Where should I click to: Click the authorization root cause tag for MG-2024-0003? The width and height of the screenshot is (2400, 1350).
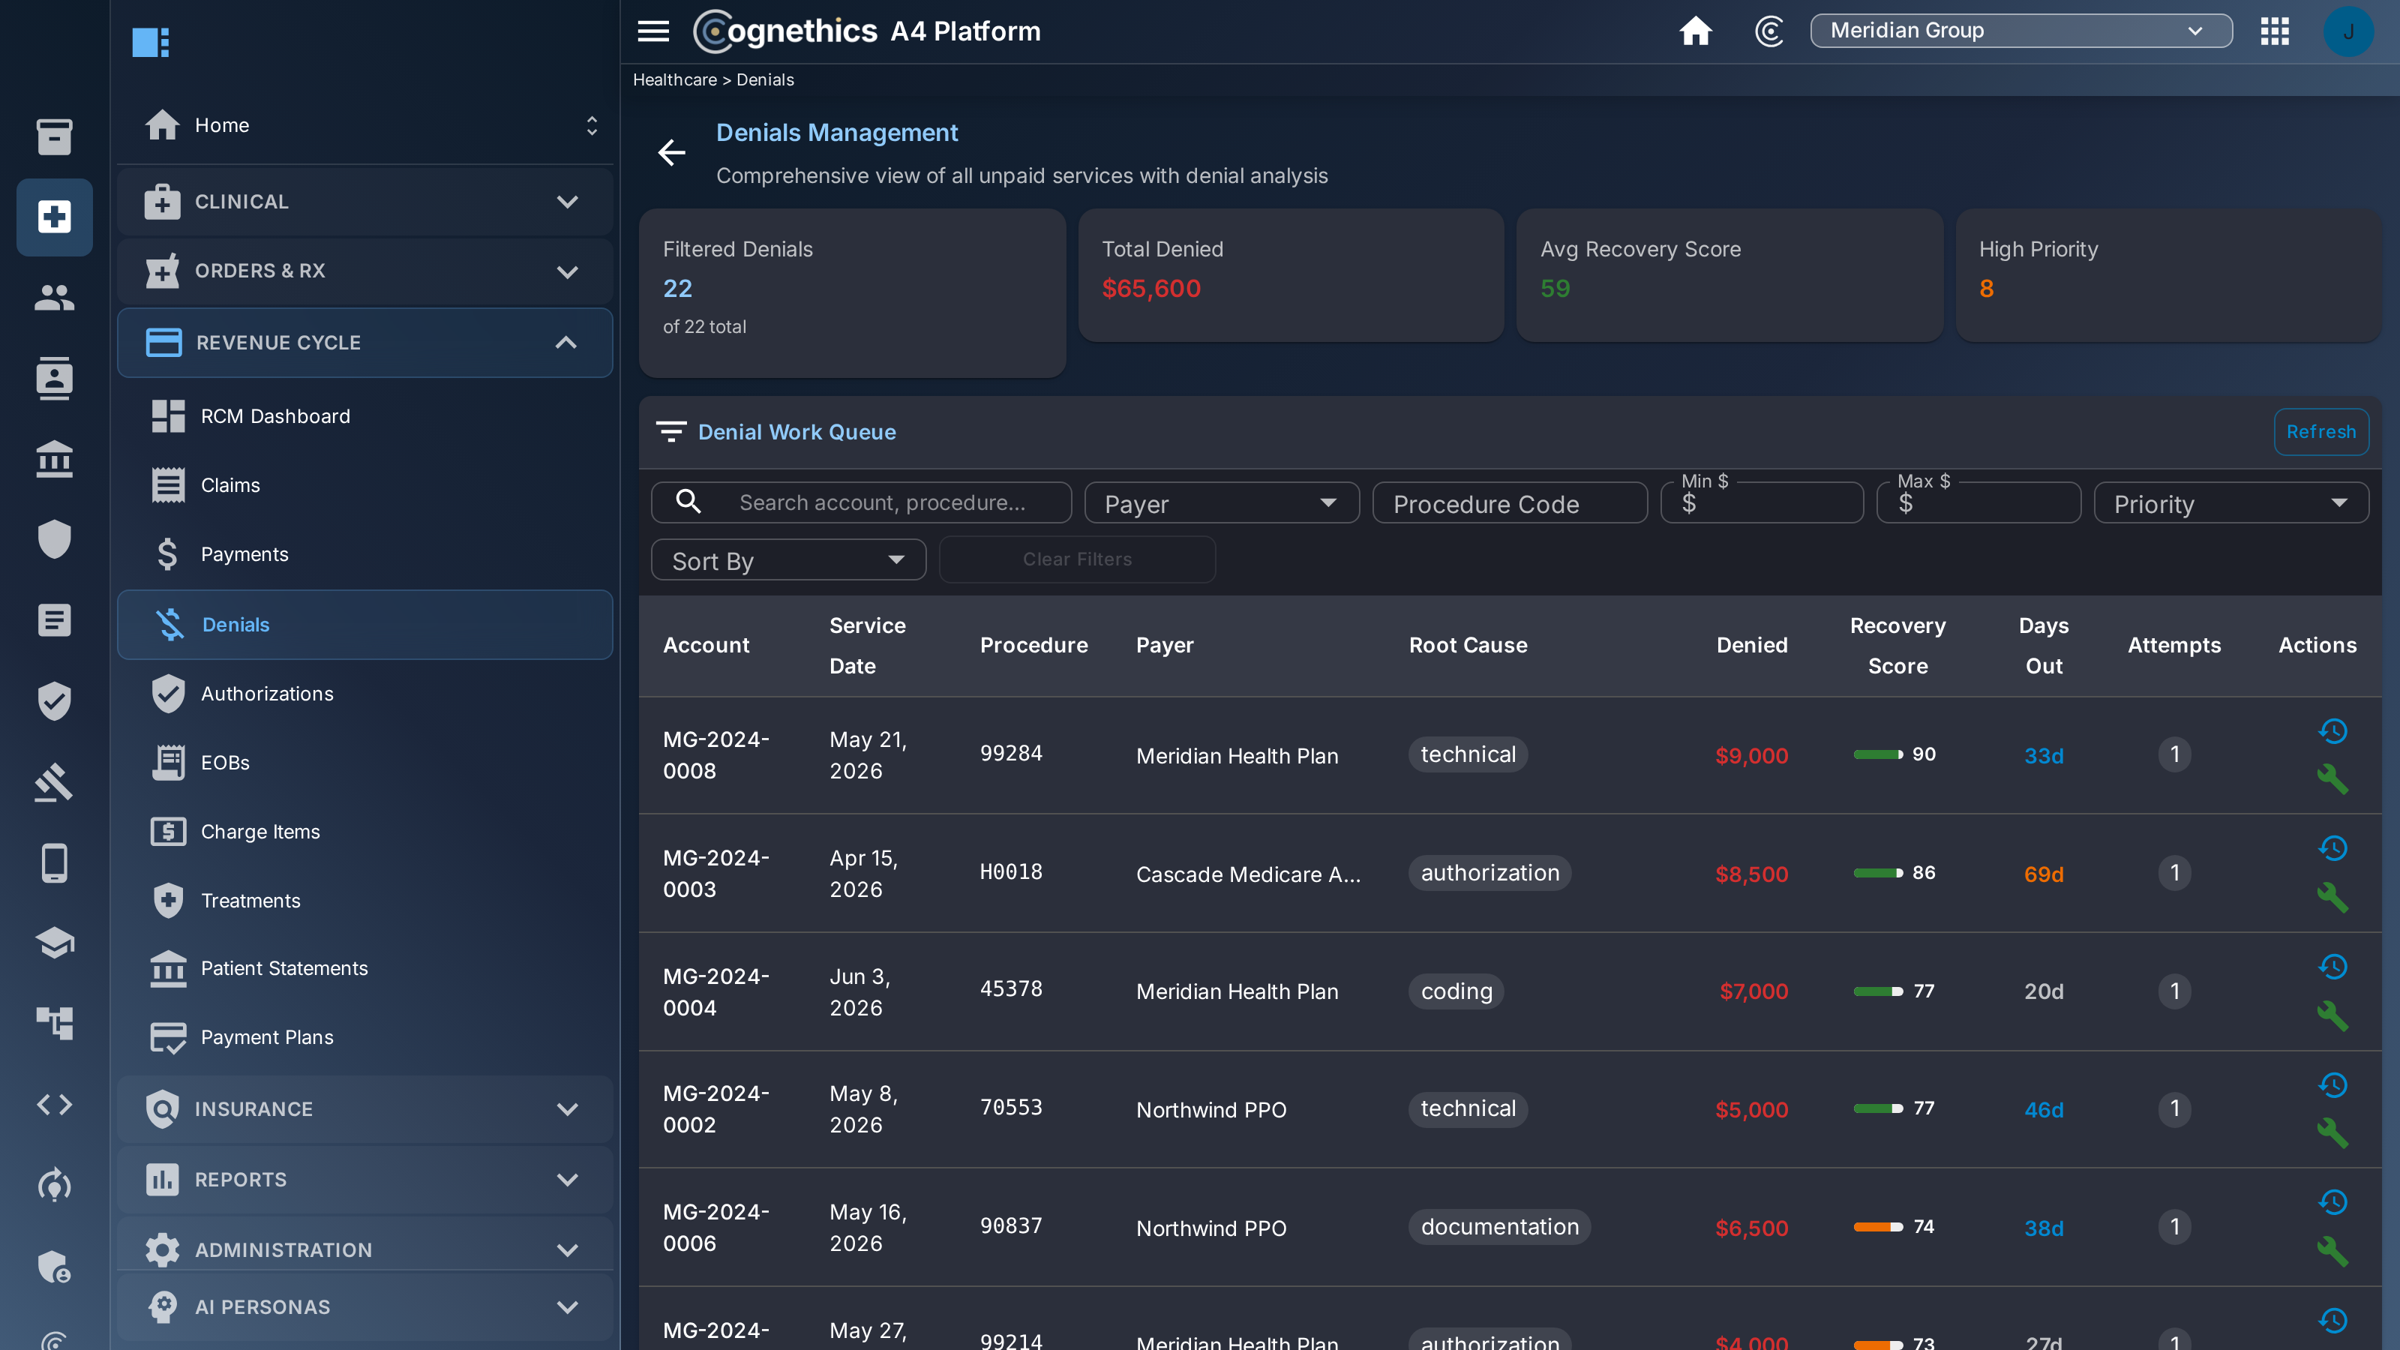click(1489, 873)
